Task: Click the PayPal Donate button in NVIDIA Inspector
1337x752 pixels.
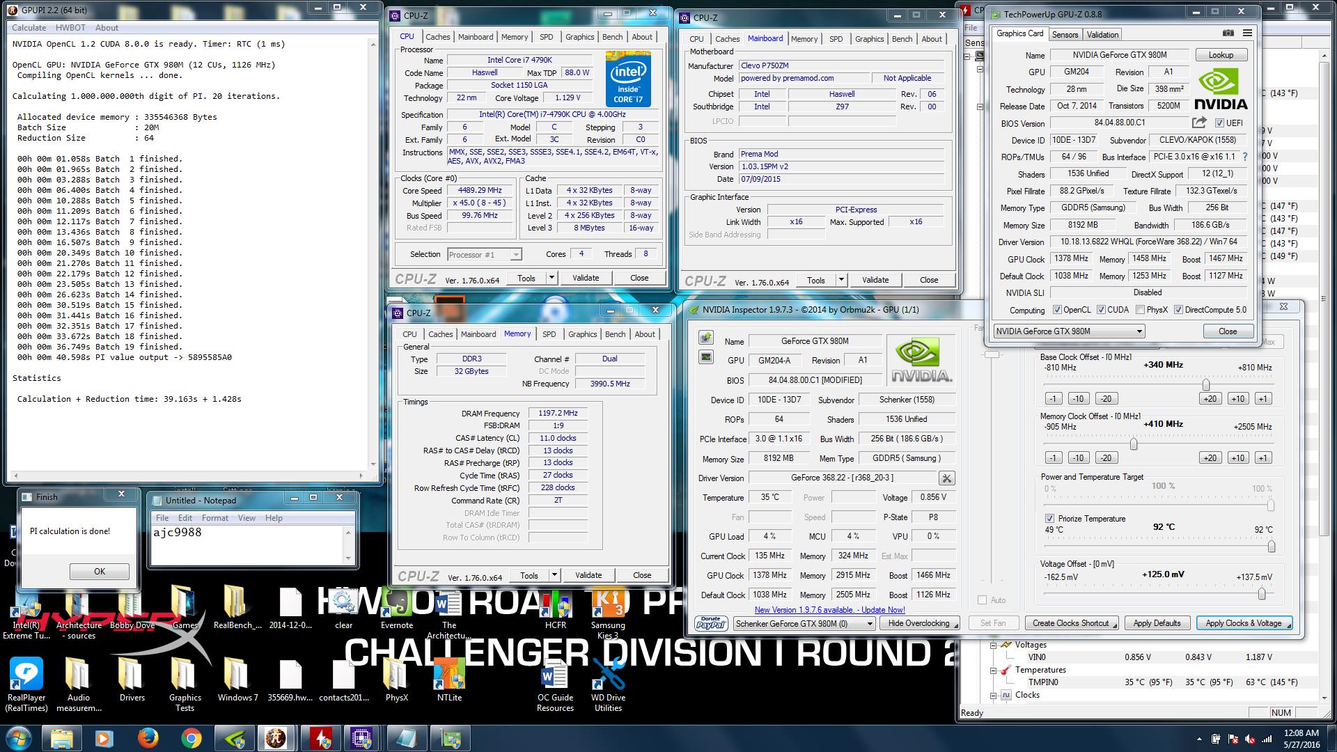Action: pyautogui.click(x=711, y=623)
